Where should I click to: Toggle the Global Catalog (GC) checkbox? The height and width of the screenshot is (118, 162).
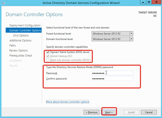48,56
